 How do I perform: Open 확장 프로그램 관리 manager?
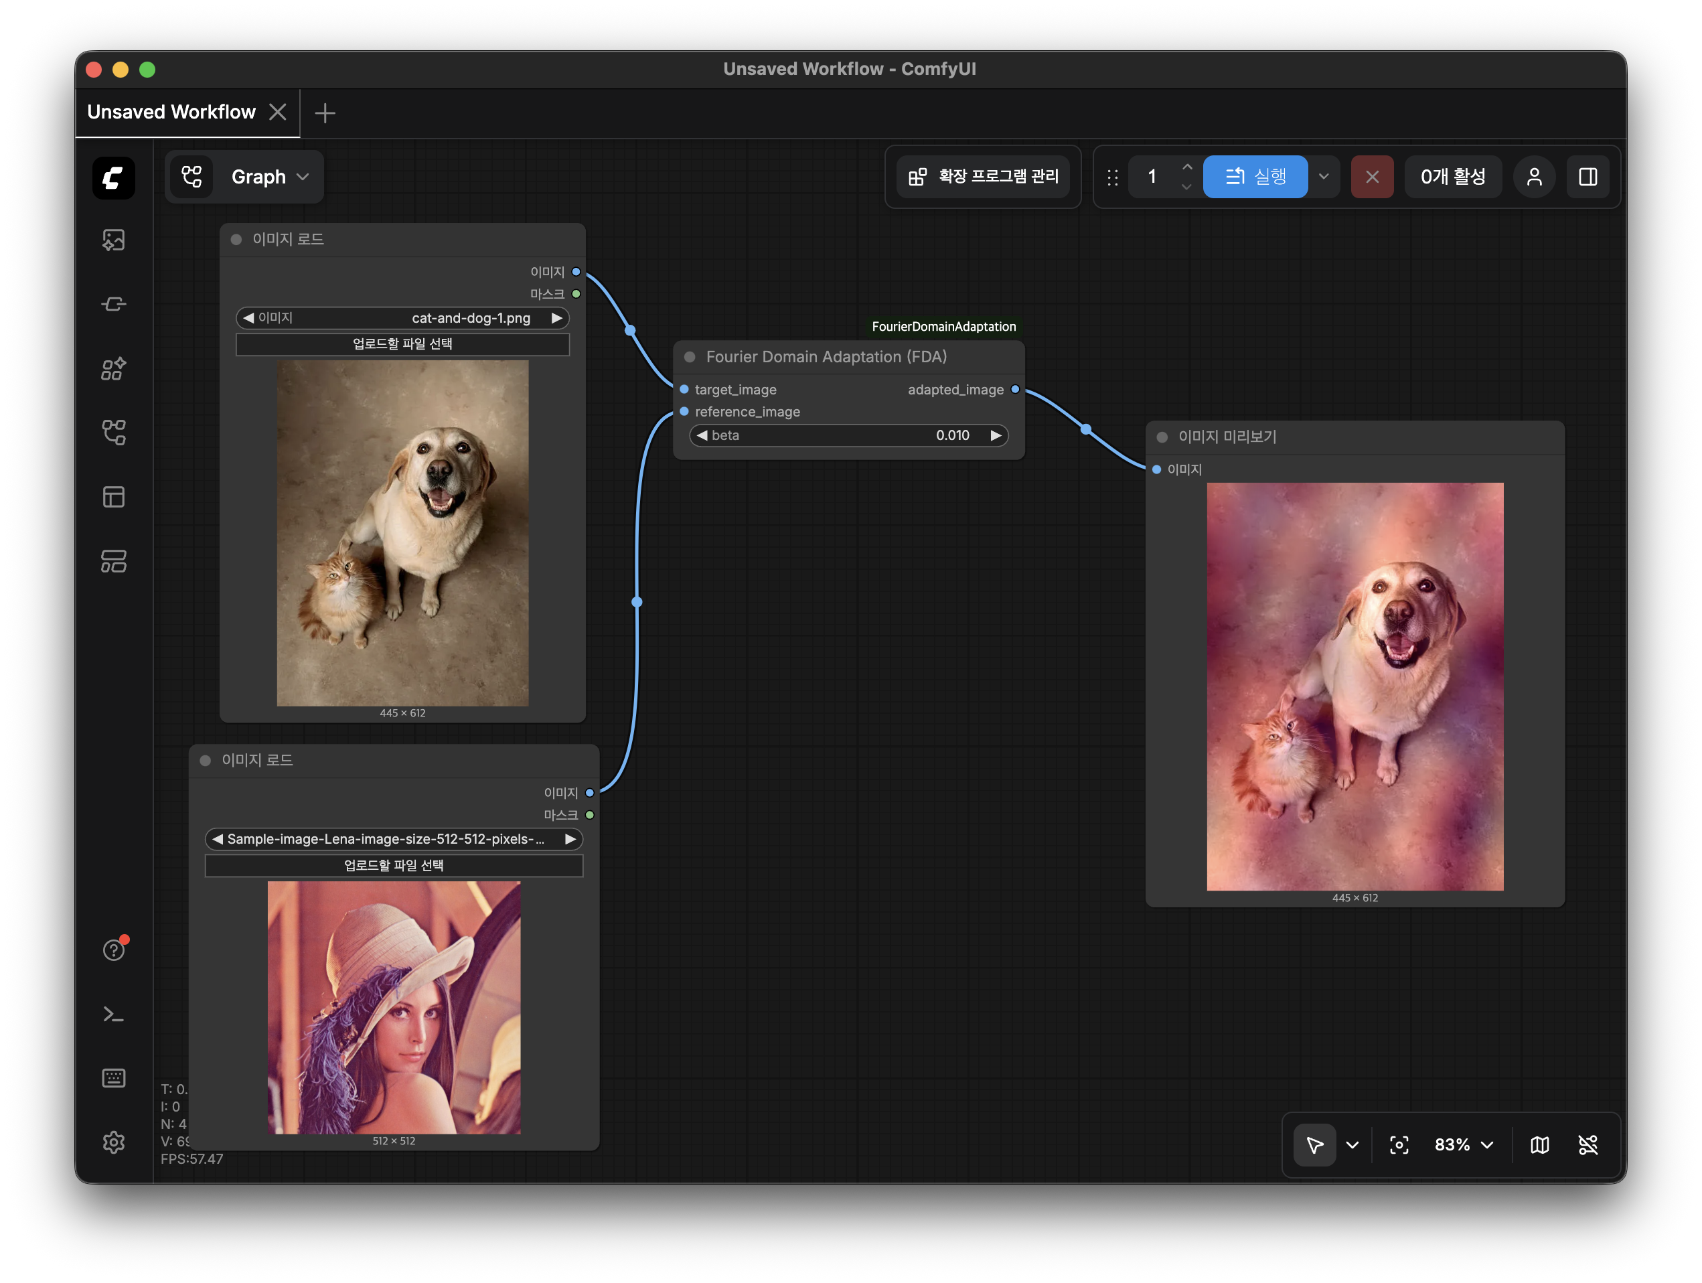[984, 177]
